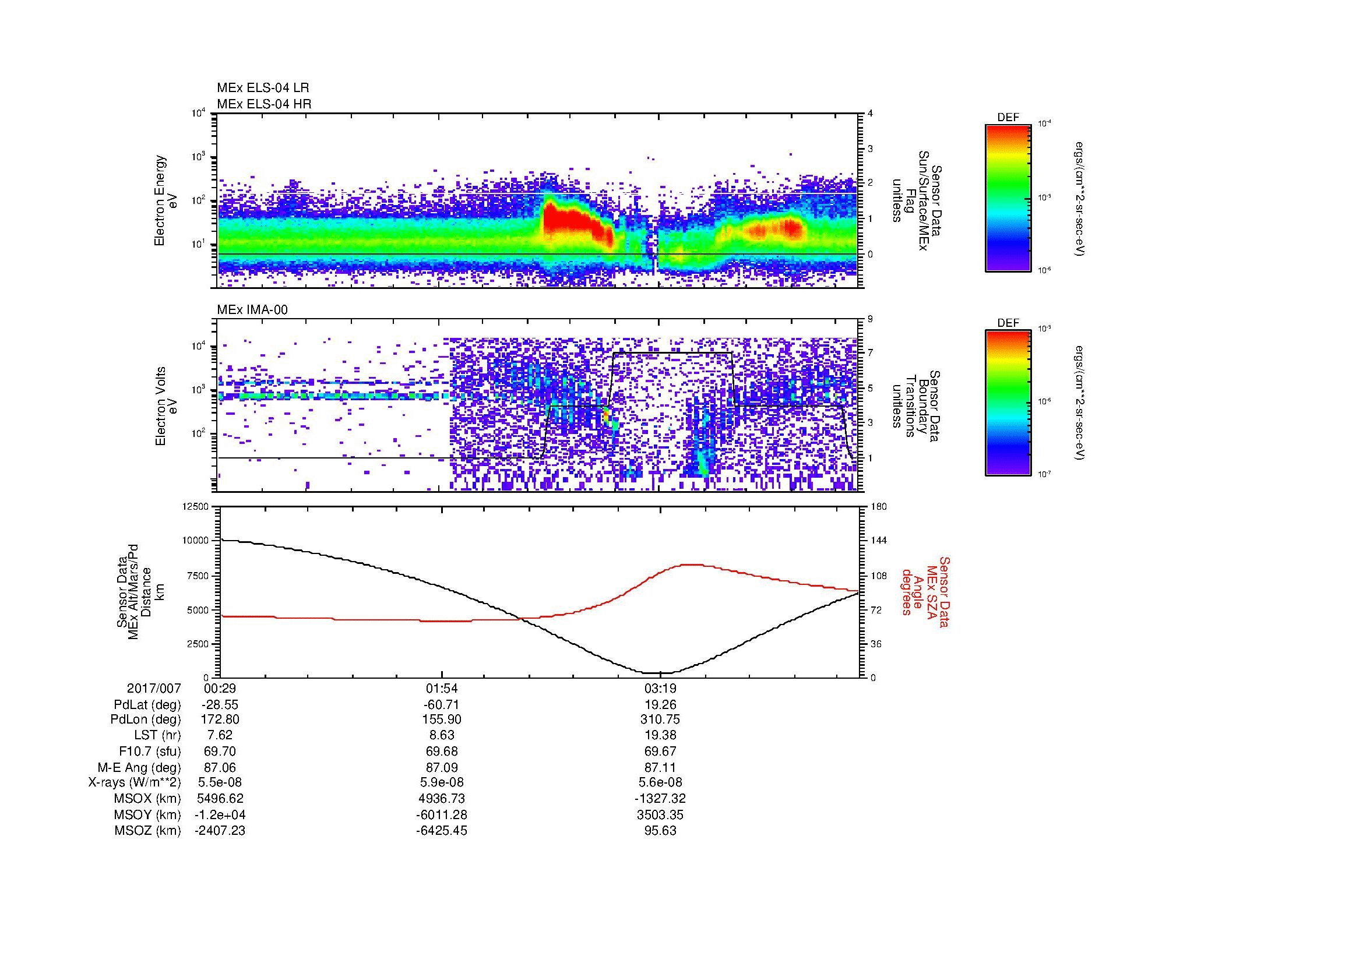Image resolution: width=1363 pixels, height=963 pixels.
Task: Click the 2017/007 date label
Action: click(x=153, y=688)
